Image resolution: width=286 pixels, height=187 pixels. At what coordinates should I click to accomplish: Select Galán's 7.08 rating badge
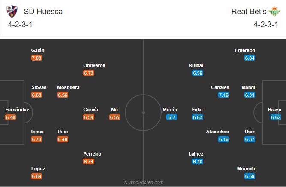37,58
